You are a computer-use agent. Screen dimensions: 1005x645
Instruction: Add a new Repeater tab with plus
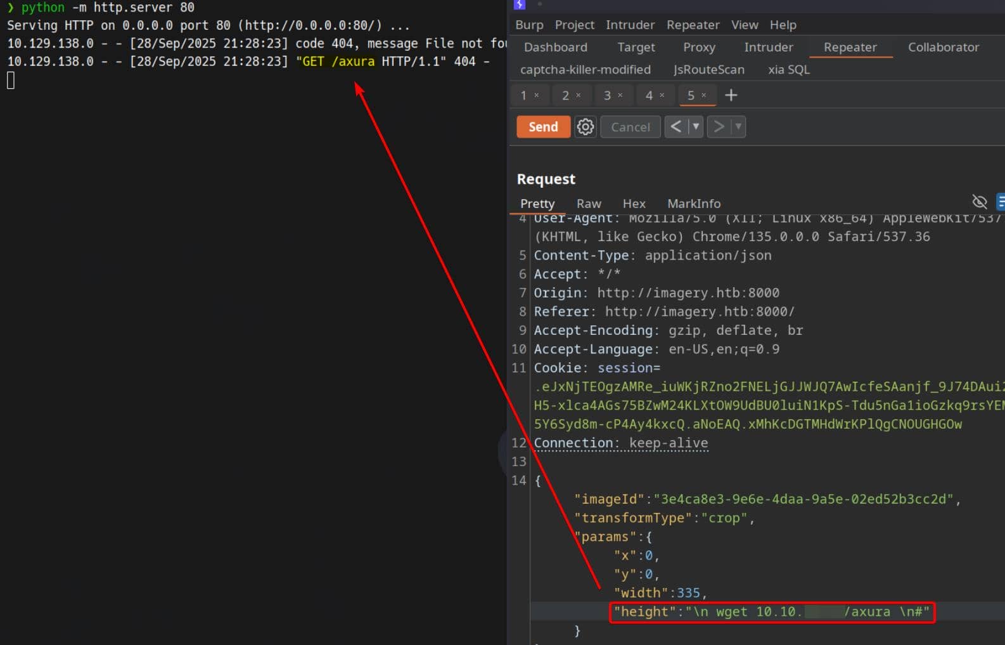731,95
